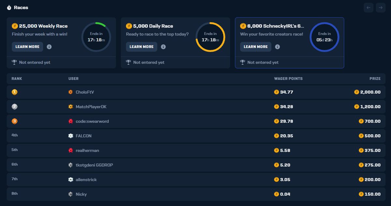The image size is (391, 206).
Task: Click CholoFtV's avatar badge
Action: (70, 92)
